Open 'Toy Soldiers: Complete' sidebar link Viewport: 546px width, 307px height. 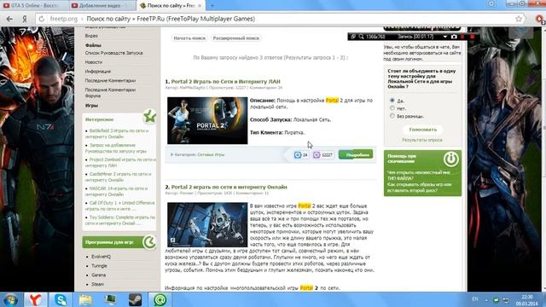[x=120, y=220]
